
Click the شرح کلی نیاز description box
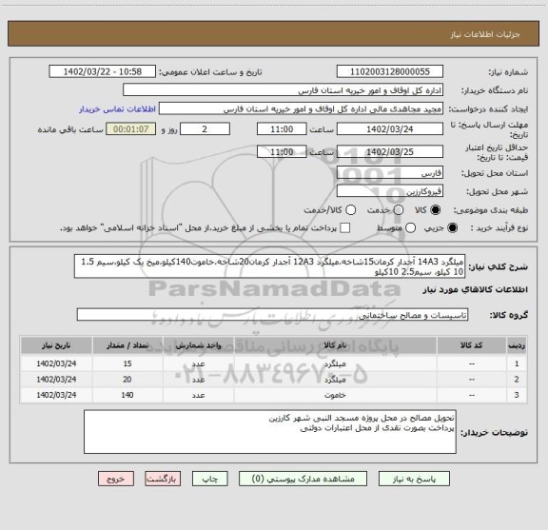click(x=270, y=266)
